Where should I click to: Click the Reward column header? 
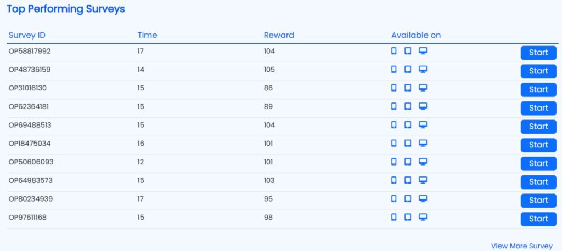click(279, 35)
